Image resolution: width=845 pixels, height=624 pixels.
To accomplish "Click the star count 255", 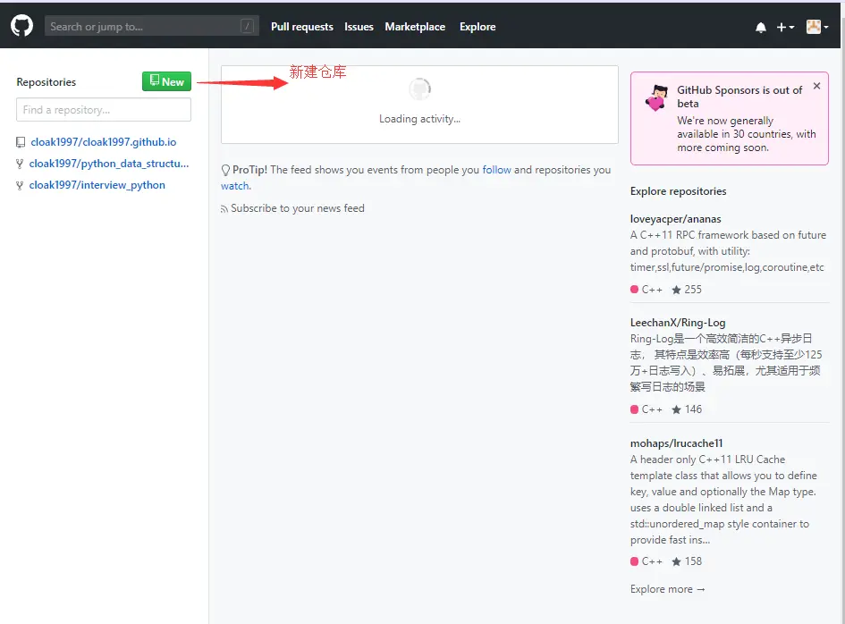I will [x=687, y=290].
